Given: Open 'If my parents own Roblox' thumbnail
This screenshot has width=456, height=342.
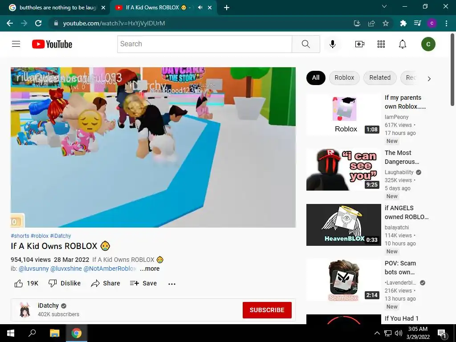Looking at the screenshot, I should pyautogui.click(x=343, y=114).
